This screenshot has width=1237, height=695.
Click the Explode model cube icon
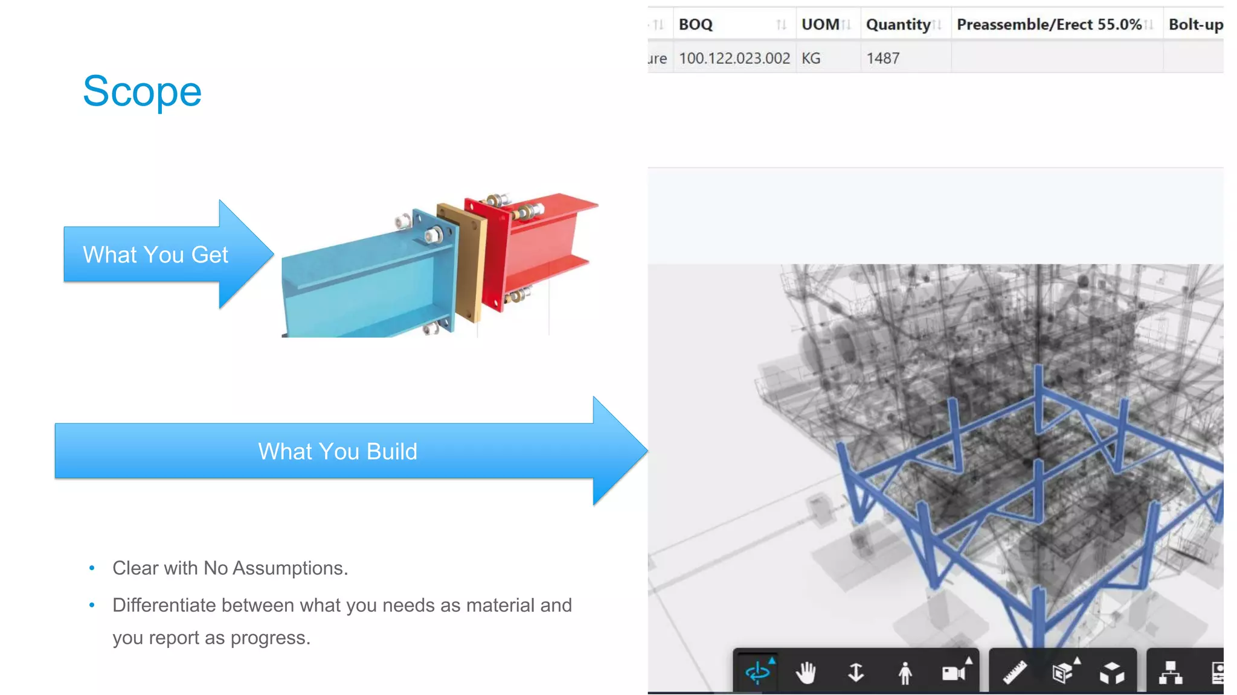click(x=1112, y=672)
